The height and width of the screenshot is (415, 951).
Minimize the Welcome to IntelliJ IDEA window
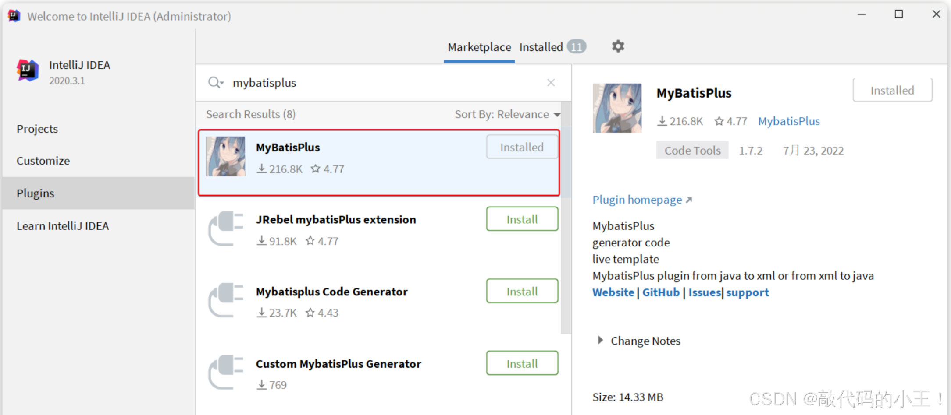(862, 14)
